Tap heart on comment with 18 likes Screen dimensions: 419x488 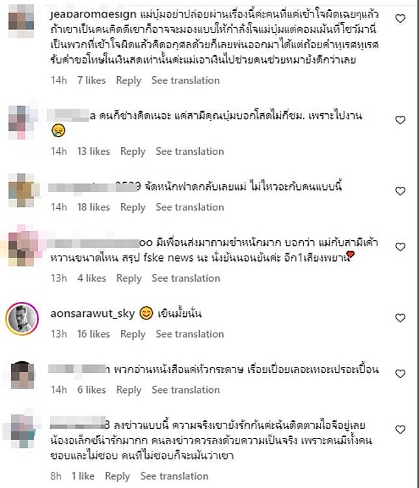(400, 191)
